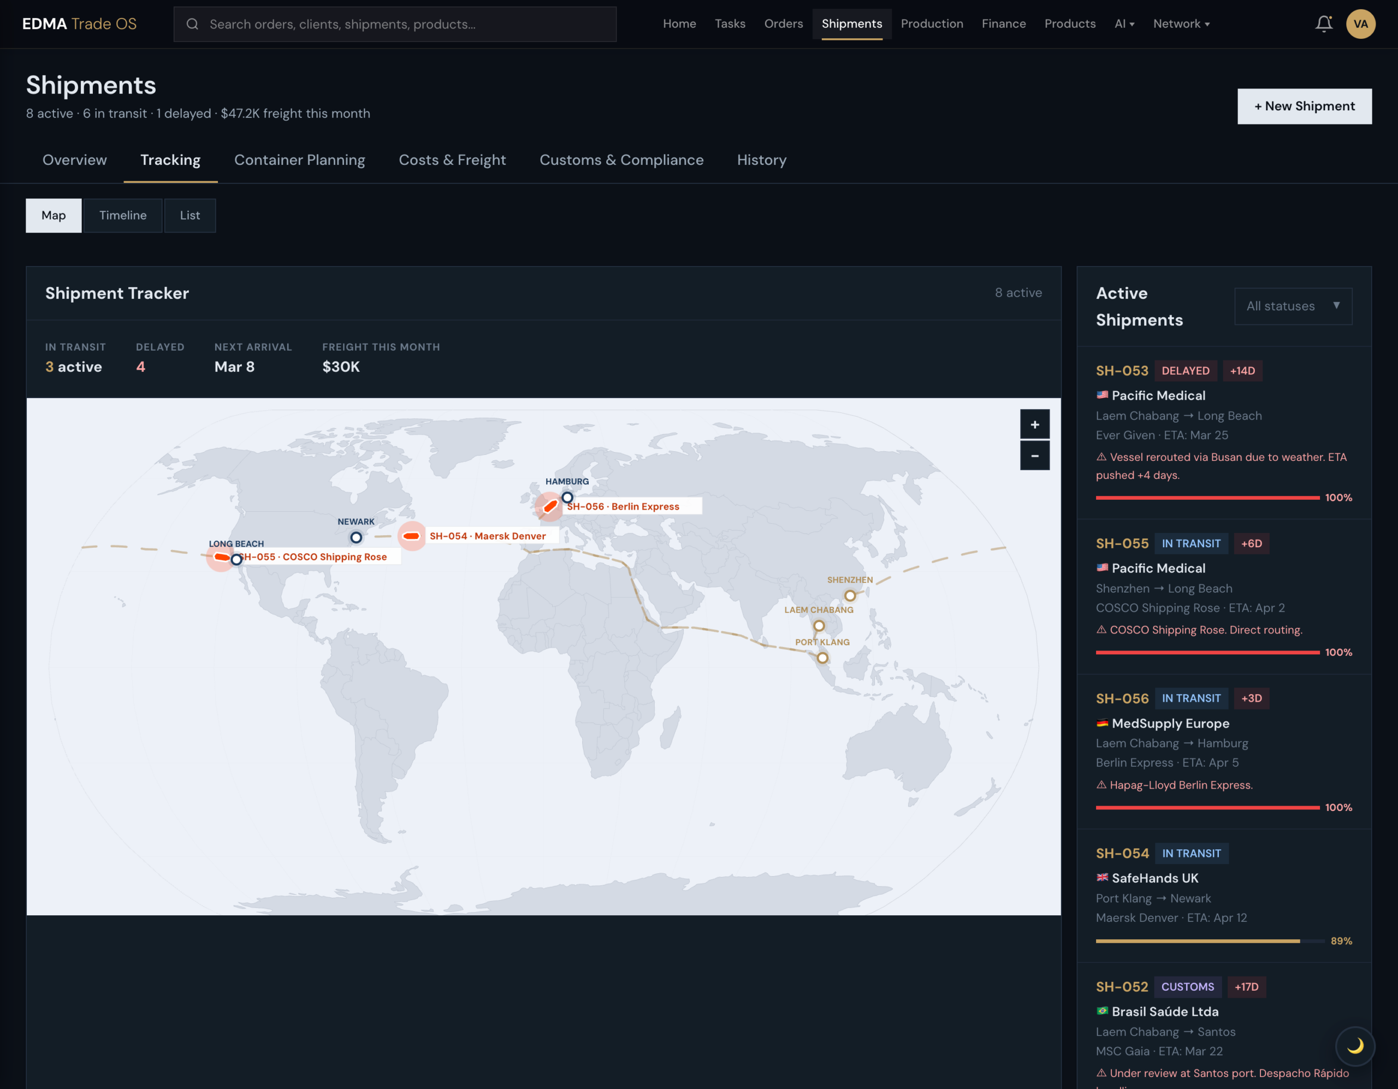The image size is (1398, 1089).
Task: Click the Hamburg port marker
Action: [567, 498]
